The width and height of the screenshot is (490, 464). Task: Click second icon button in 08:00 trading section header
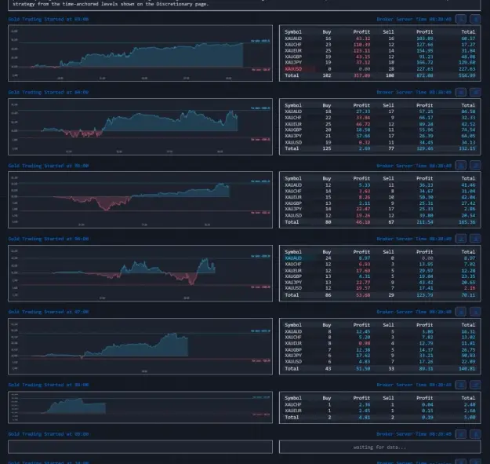(x=475, y=385)
